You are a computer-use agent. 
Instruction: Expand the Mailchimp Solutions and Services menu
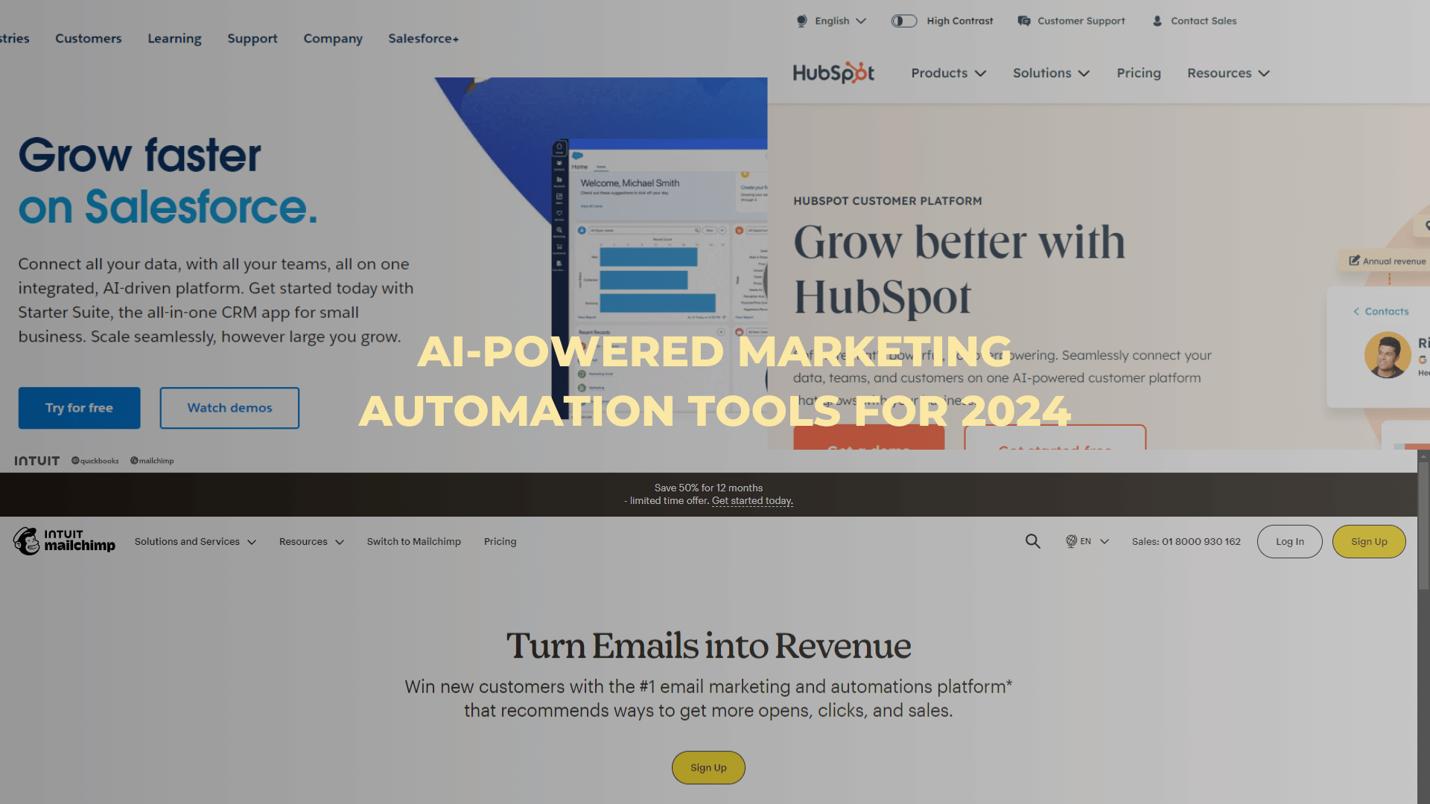(x=192, y=541)
